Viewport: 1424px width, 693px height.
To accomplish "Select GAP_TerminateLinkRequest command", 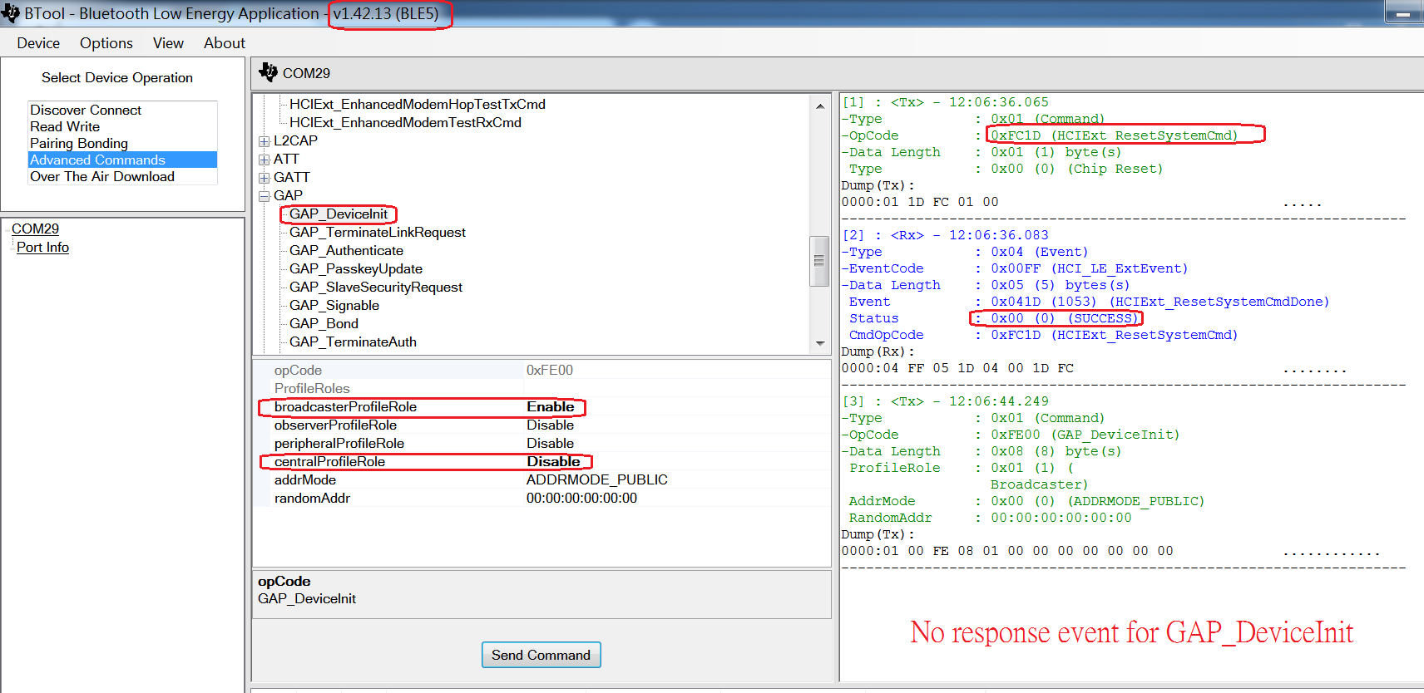I will click(x=378, y=232).
